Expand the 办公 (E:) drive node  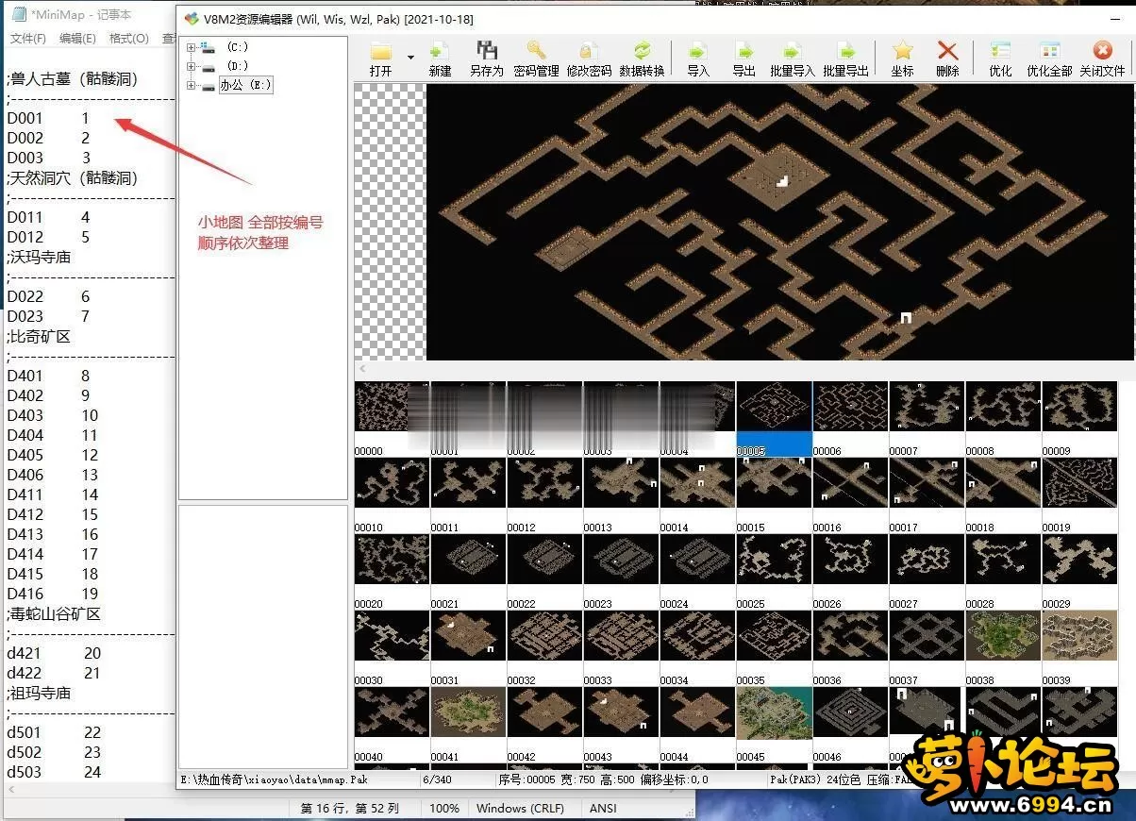tap(192, 85)
